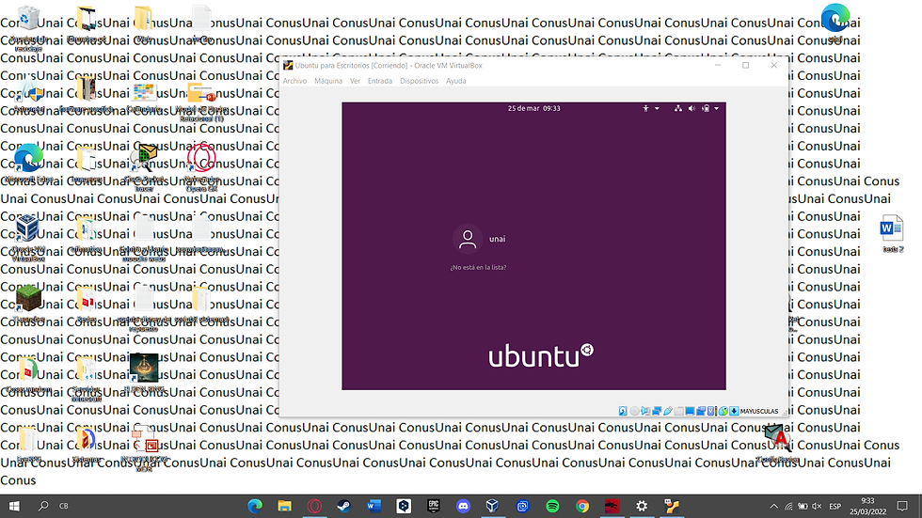Switch to VirtualBox Manager in taskbar

pyautogui.click(x=493, y=506)
